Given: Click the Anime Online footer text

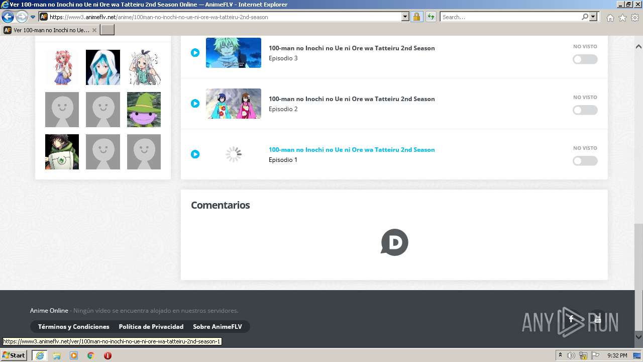Looking at the screenshot, I should pyautogui.click(x=49, y=311).
